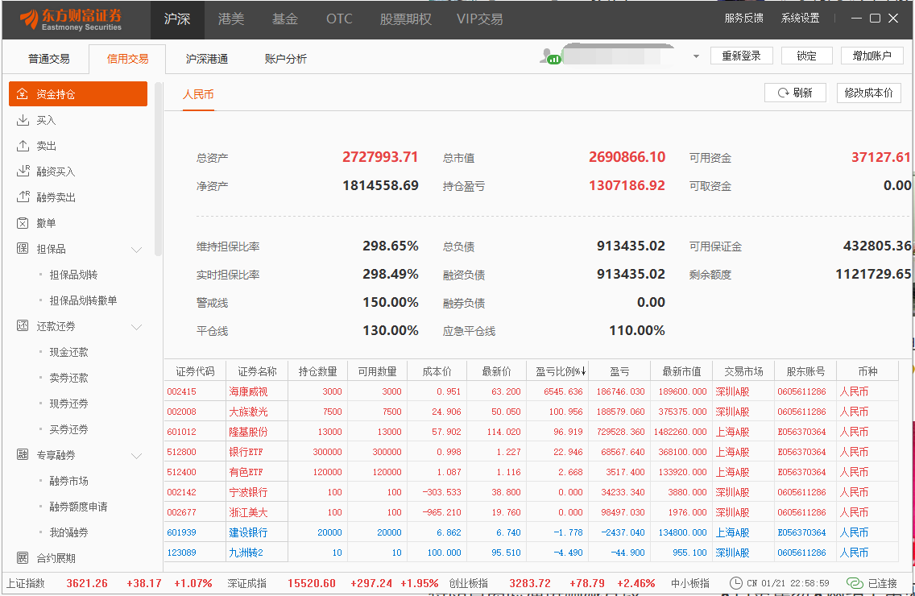Viewport: 915px width, 596px height.
Task: Switch to the 普通交易 tab
Action: tap(48, 59)
